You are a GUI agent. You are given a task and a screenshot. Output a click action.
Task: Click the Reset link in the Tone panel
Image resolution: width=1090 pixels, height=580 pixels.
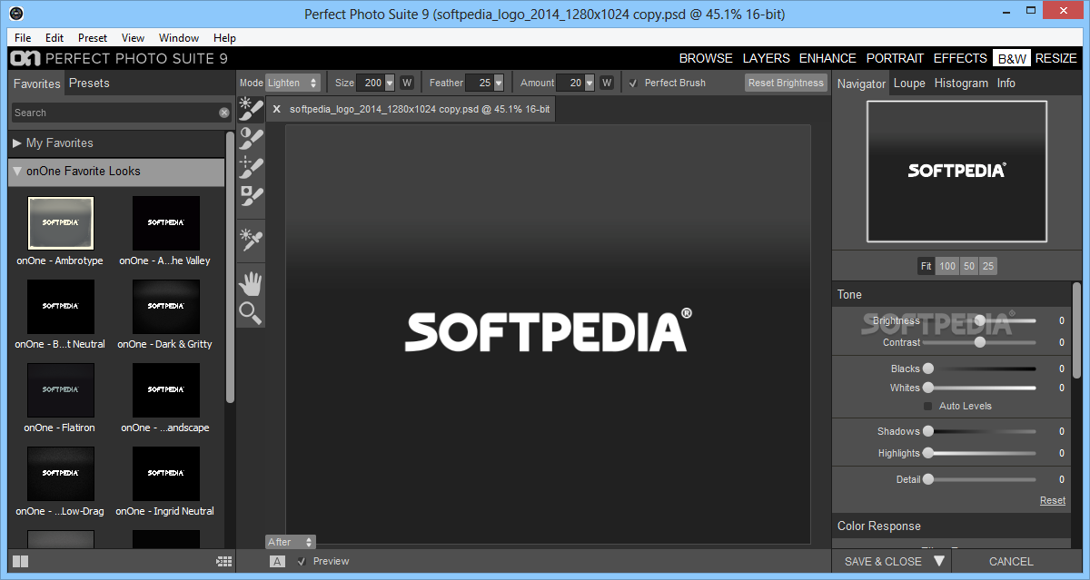click(x=1053, y=500)
